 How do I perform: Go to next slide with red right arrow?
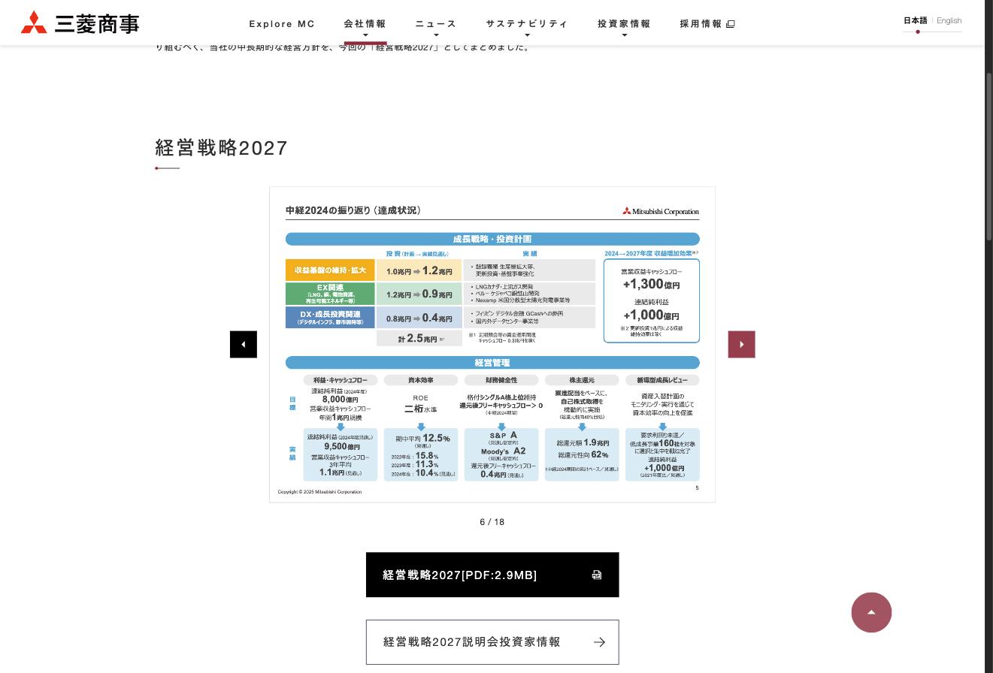click(741, 345)
